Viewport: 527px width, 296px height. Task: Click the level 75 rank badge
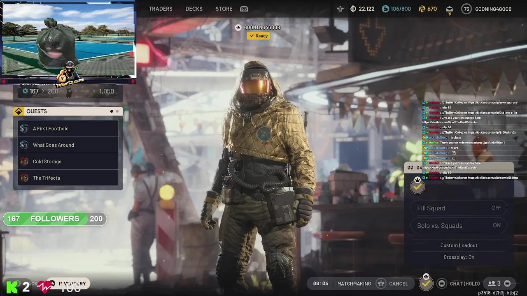(x=466, y=9)
